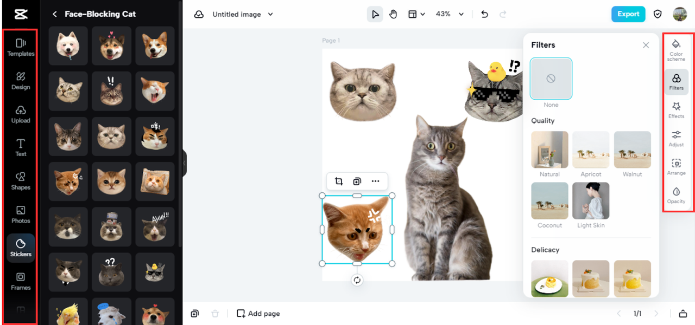Click the duplicate page icon at bottom
This screenshot has height=325, width=695.
(195, 314)
